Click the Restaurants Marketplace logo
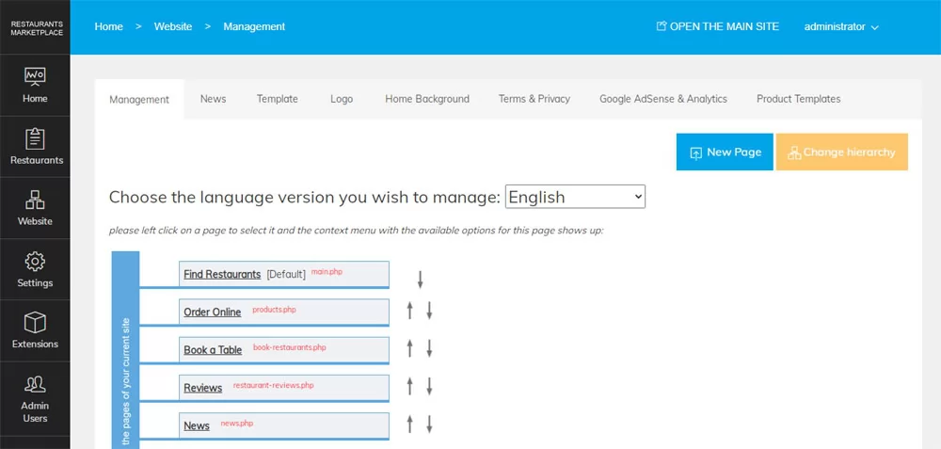This screenshot has width=941, height=449. pyautogui.click(x=37, y=28)
